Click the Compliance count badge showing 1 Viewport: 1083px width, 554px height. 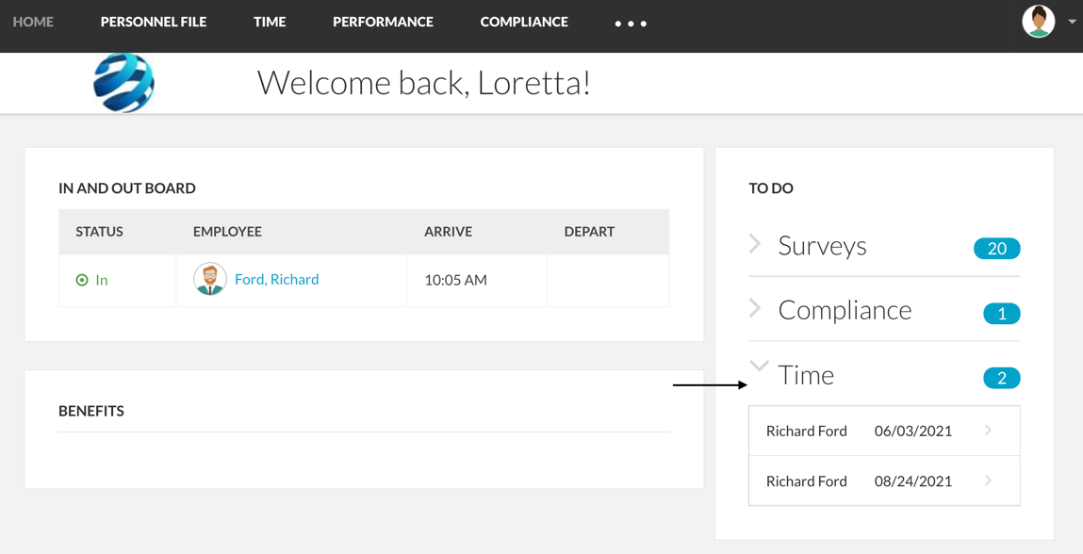point(1002,314)
